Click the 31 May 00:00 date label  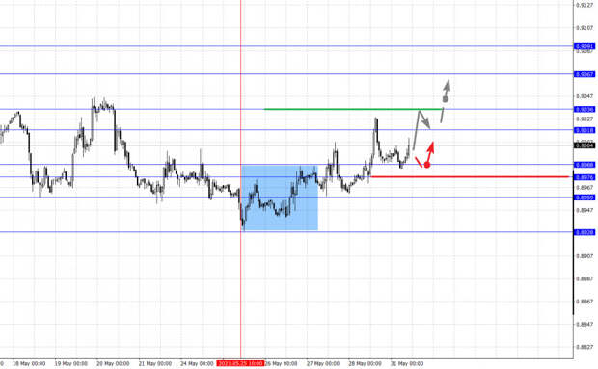[407, 363]
